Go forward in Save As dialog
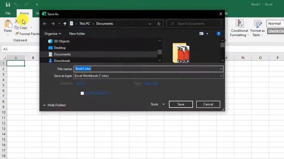Image resolution: width=284 pixels, height=159 pixels. (x=53, y=23)
